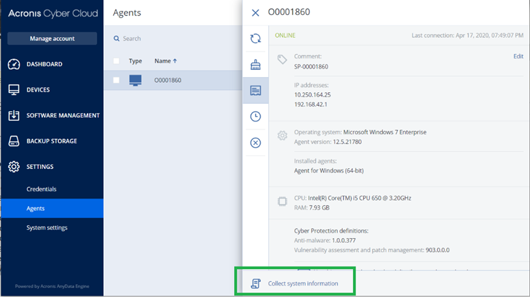Open Credentials settings page
The image size is (530, 297).
click(x=41, y=189)
